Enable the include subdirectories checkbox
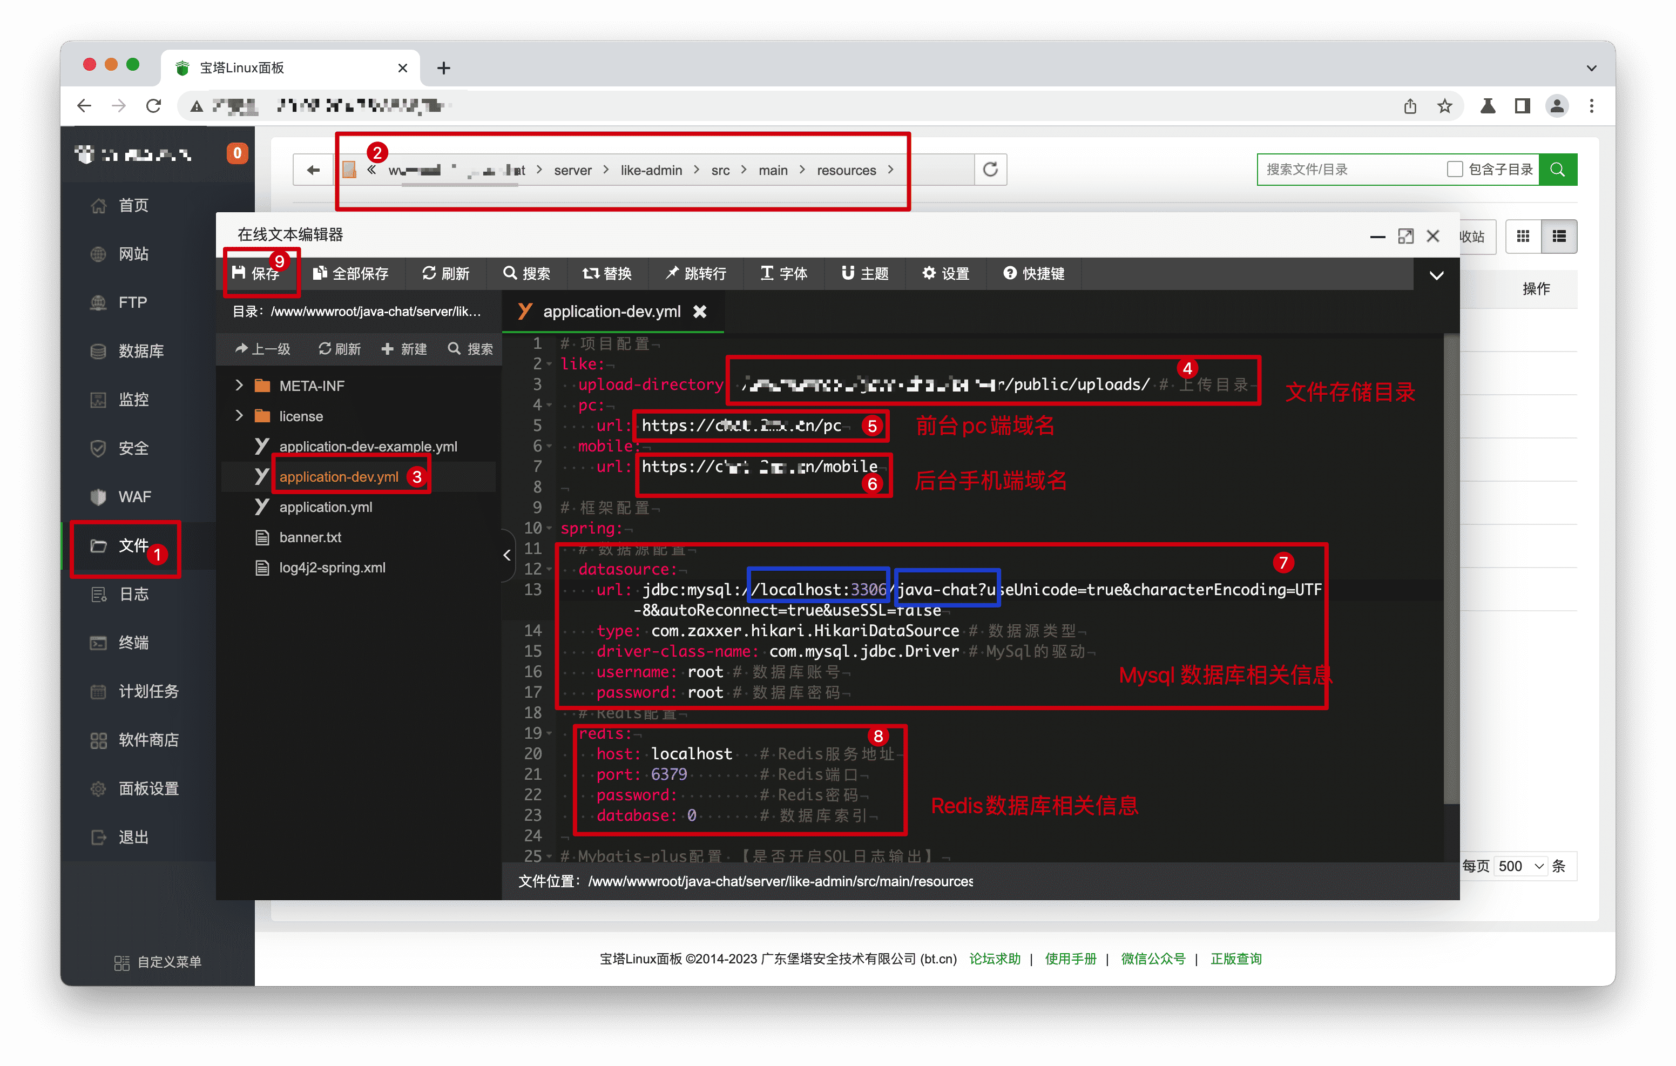 (x=1454, y=169)
